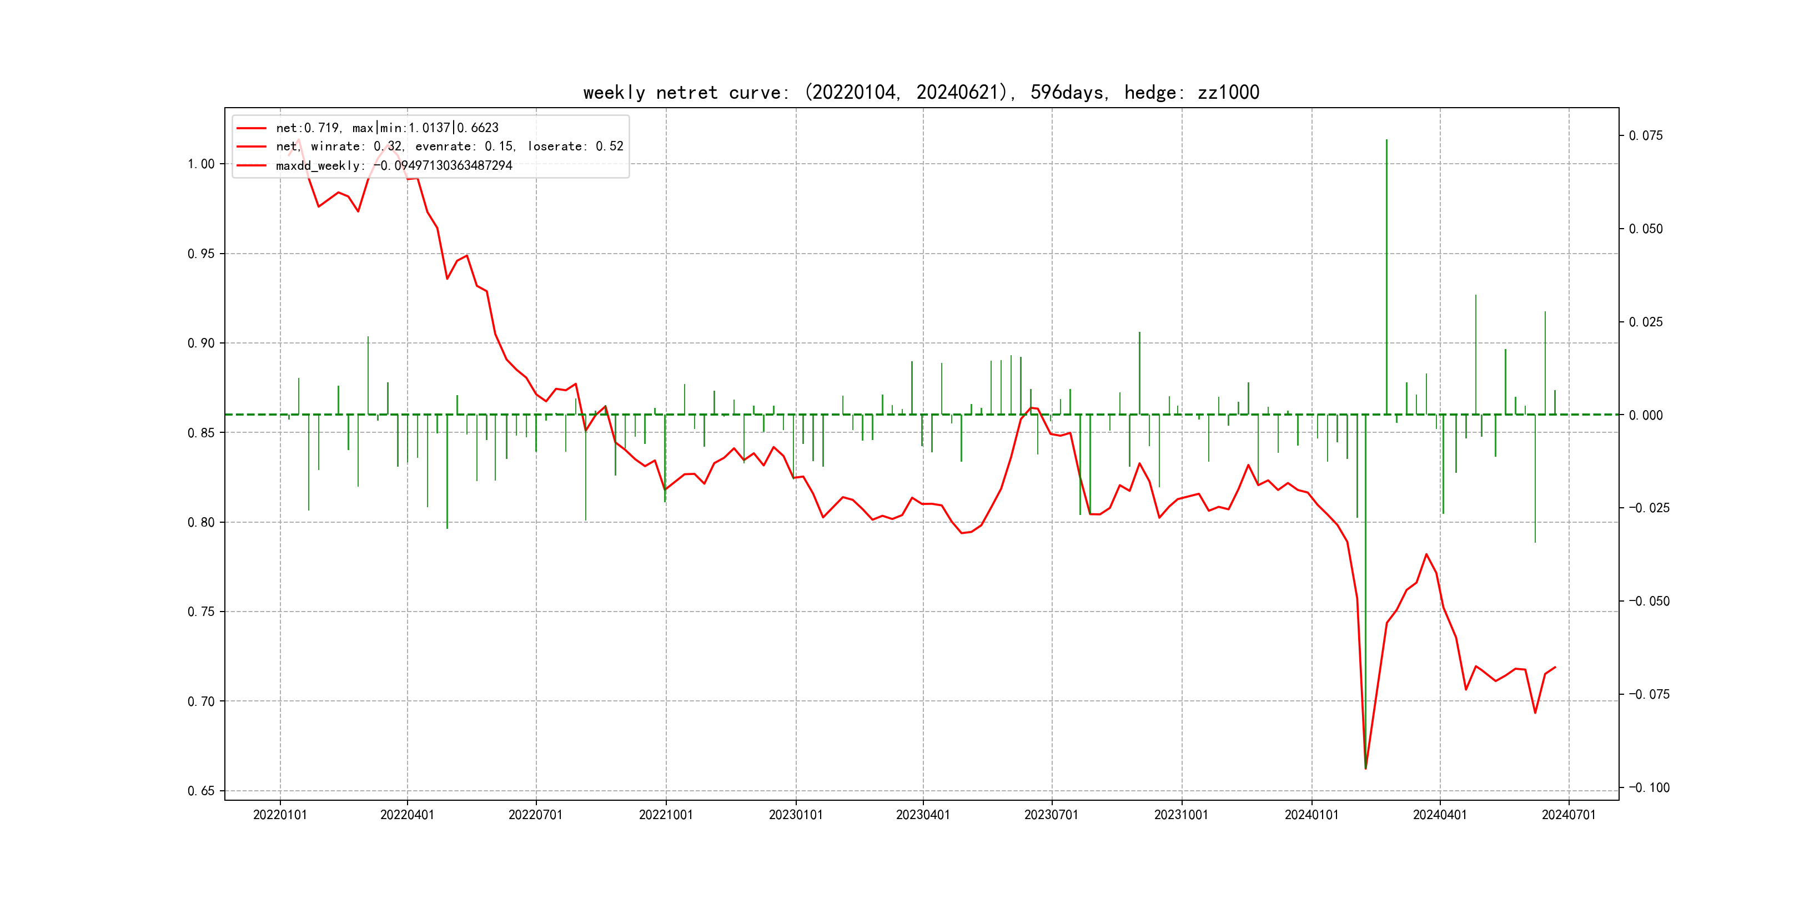Click the 1.00 left y-axis label
Screen dimensions: 1799x899
point(201,164)
